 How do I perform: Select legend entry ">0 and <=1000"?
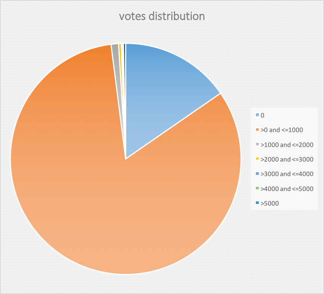point(282,130)
